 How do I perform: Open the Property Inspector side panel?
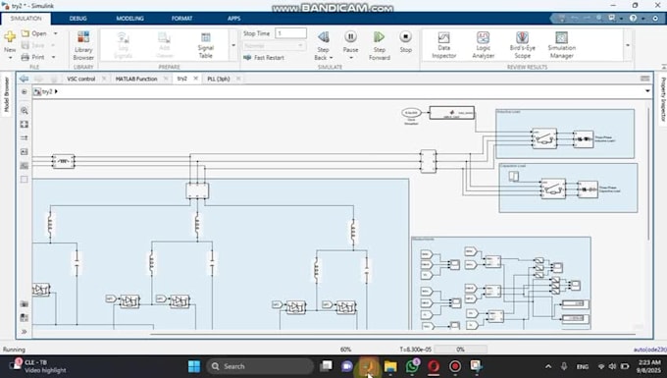click(663, 99)
